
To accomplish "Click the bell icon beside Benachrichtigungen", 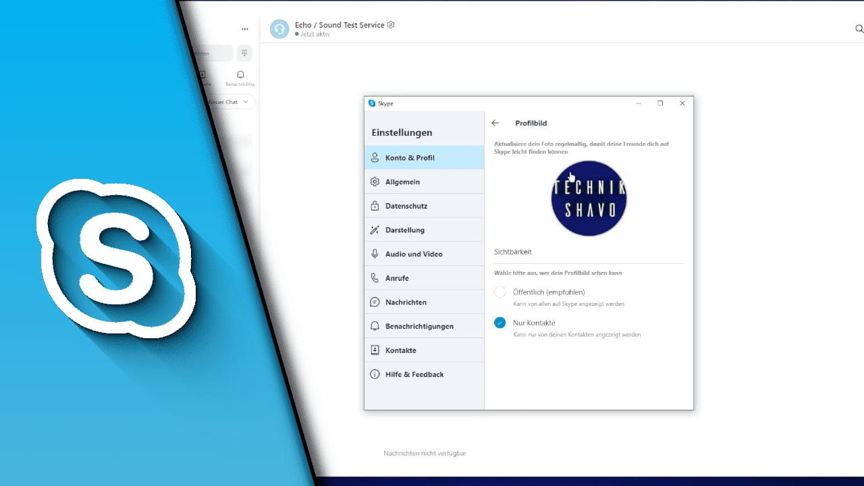I will pyautogui.click(x=375, y=326).
